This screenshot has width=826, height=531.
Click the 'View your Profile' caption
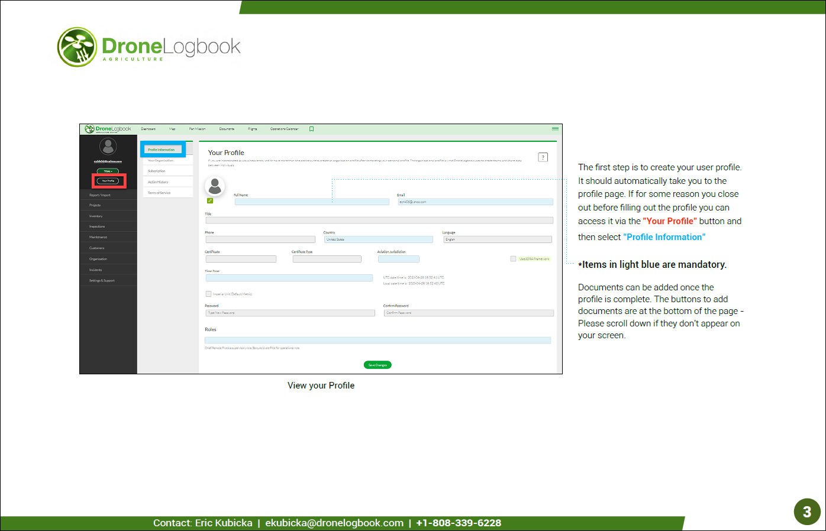tap(321, 386)
